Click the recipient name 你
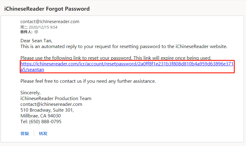This screenshot has width=246, height=146. (36, 32)
